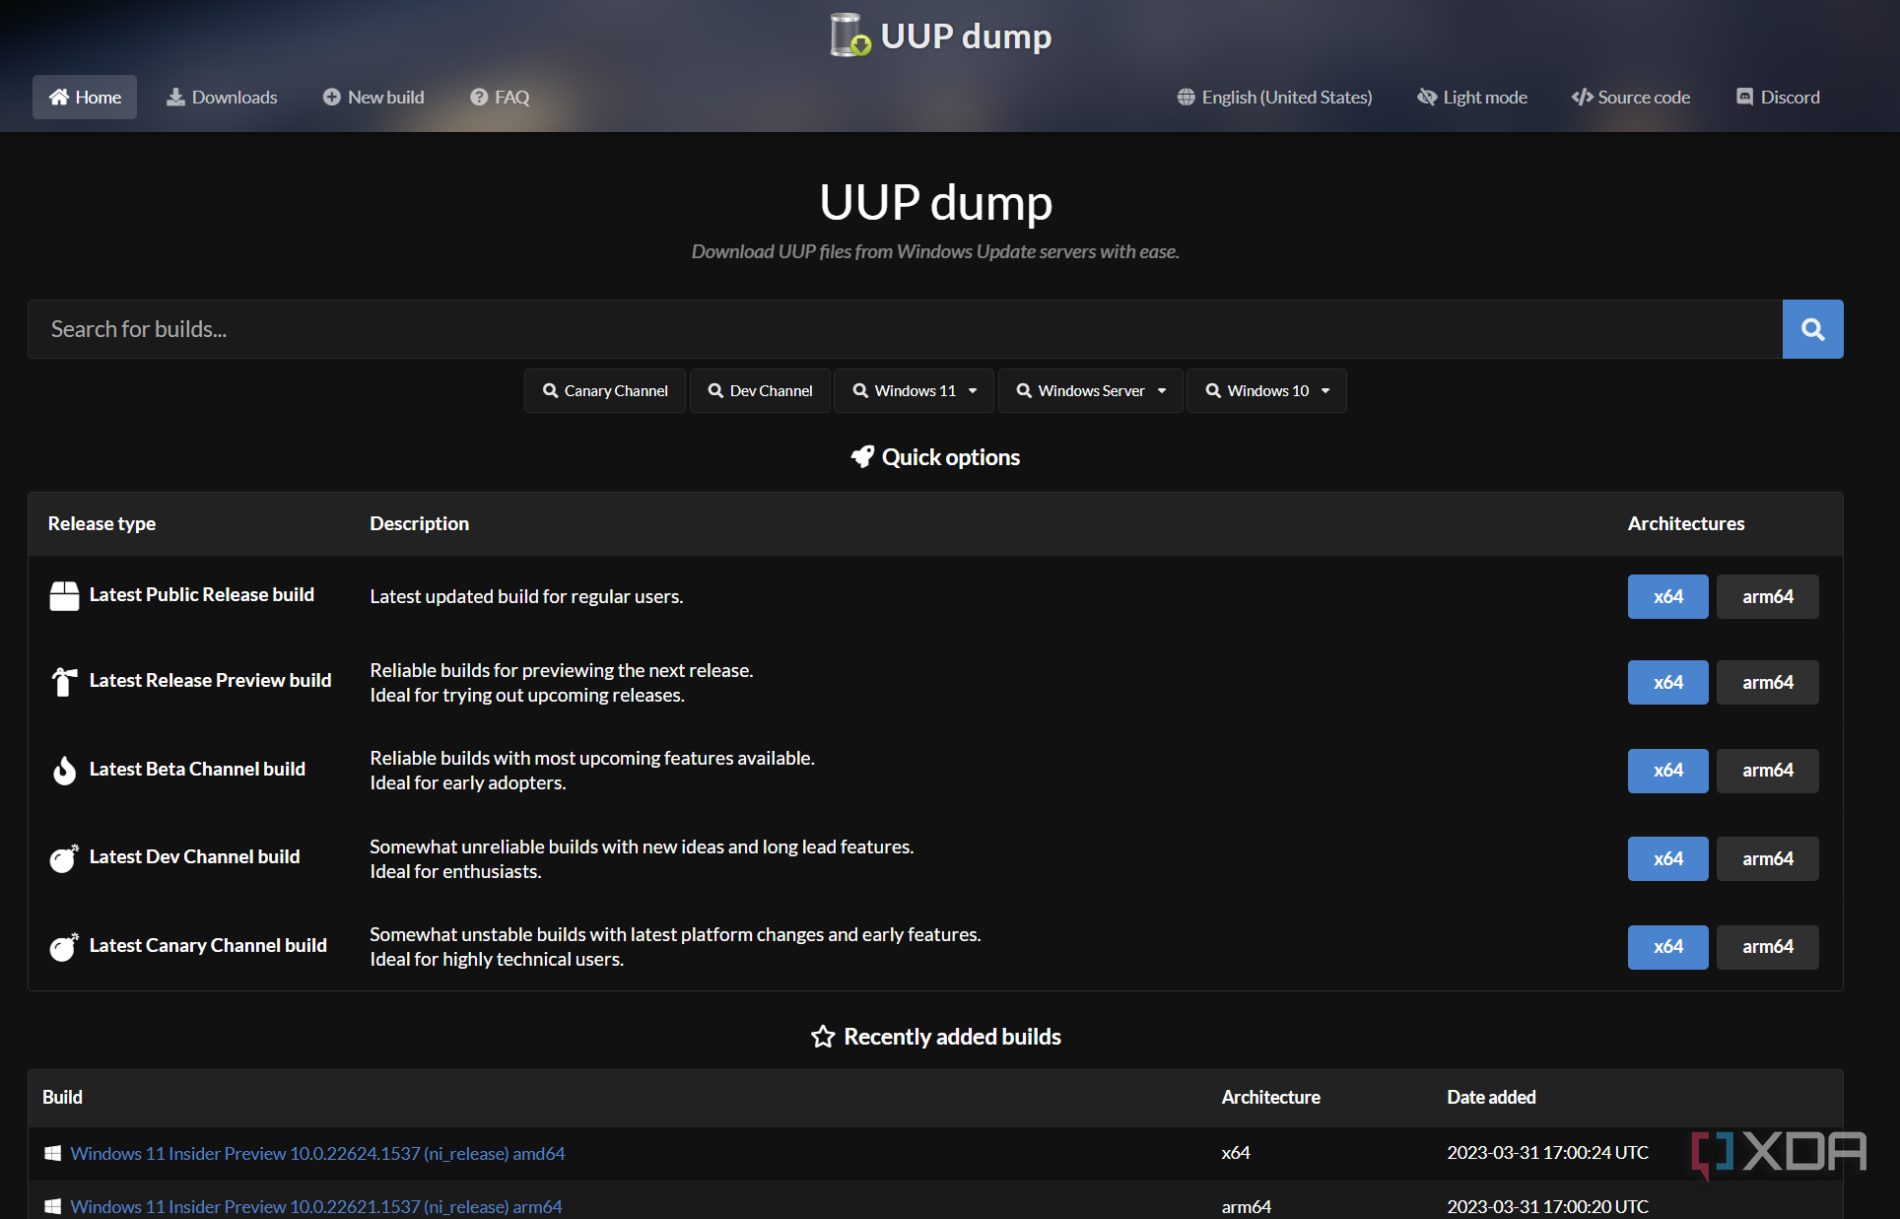The height and width of the screenshot is (1219, 1900).
Task: Click the Dev Channel bomb icon
Action: 64,858
